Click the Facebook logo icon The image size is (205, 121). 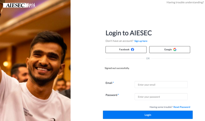tap(132, 50)
